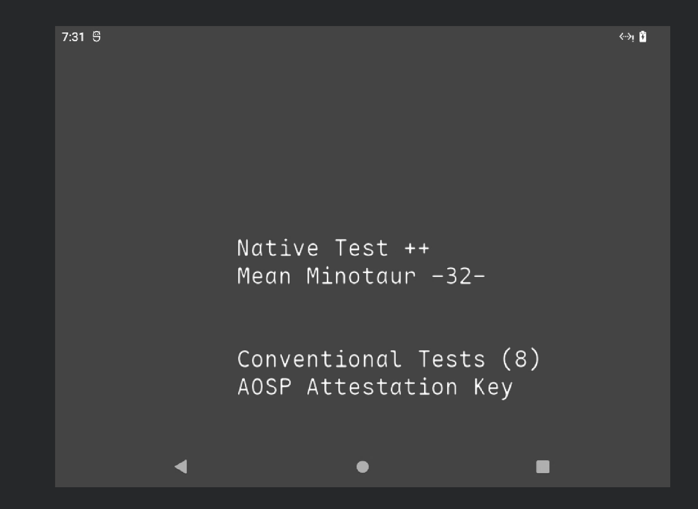Tap the Back navigation triangle
The image size is (698, 509).
(181, 467)
